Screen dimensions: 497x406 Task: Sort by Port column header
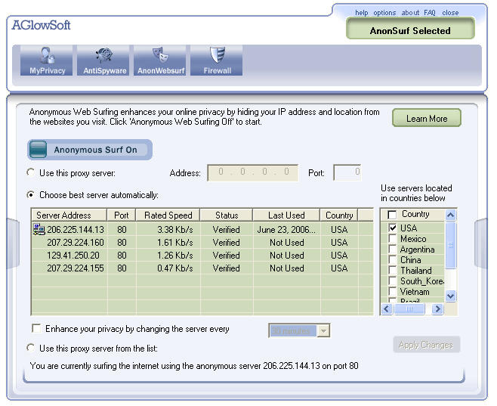click(x=121, y=215)
